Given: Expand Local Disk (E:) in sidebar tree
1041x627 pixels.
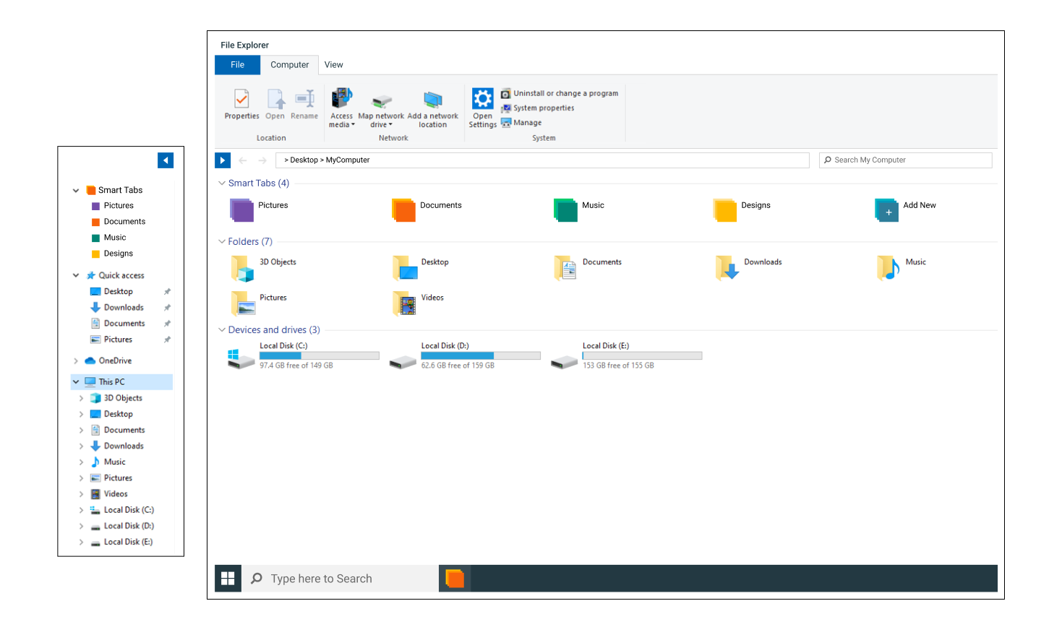Looking at the screenshot, I should click(x=81, y=542).
